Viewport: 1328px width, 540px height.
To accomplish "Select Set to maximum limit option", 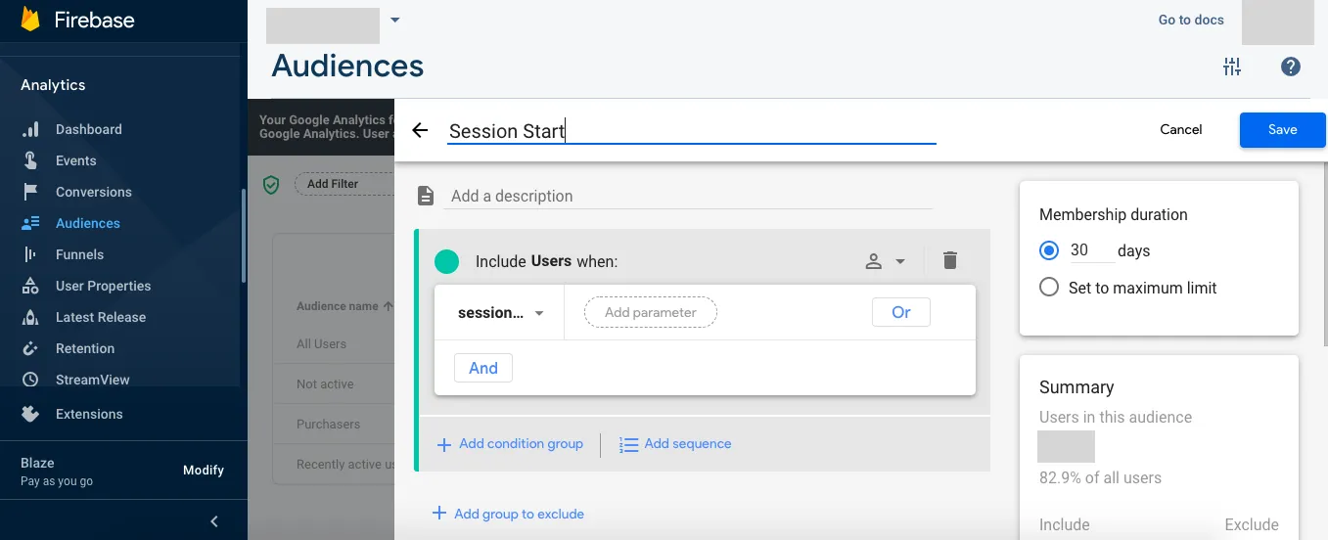I will [1049, 288].
